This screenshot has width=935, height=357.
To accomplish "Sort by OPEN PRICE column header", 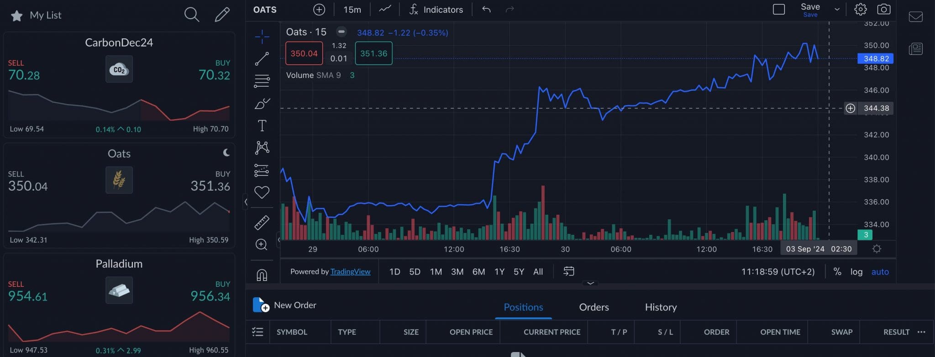I will click(x=471, y=332).
